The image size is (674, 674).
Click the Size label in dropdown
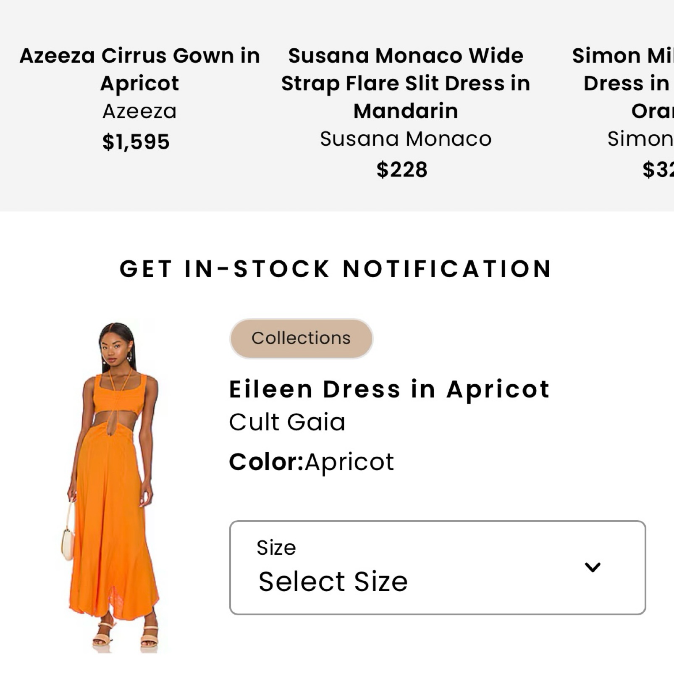point(276,548)
